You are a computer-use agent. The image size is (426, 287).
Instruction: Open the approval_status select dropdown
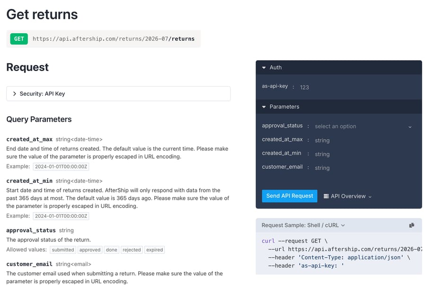pyautogui.click(x=363, y=126)
